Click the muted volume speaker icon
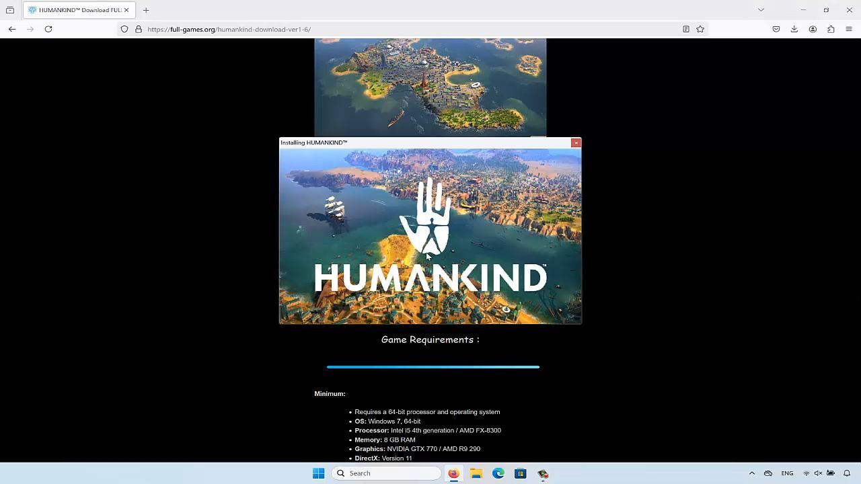 point(819,473)
